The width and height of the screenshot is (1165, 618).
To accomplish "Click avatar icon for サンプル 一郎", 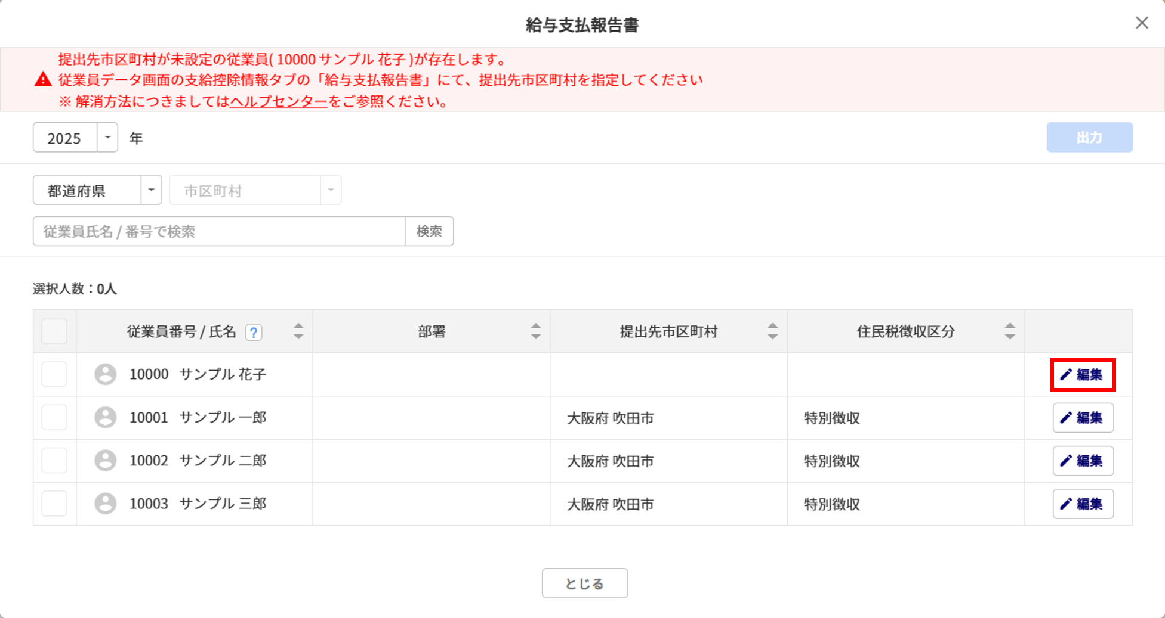I will [106, 417].
